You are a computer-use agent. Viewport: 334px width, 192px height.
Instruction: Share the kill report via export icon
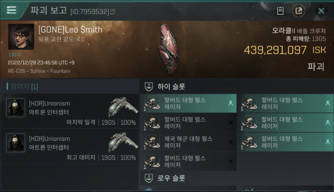click(299, 11)
